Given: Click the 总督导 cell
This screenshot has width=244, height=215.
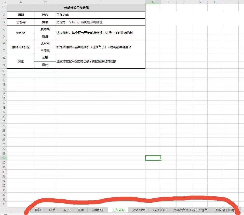Looking at the screenshot, I should 21,22.
